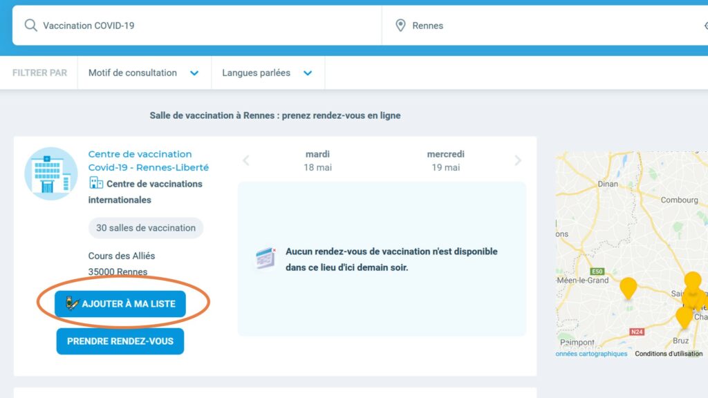Screen dimensions: 708x398
Task: Click the Cours des Alliés address text
Action: click(122, 256)
